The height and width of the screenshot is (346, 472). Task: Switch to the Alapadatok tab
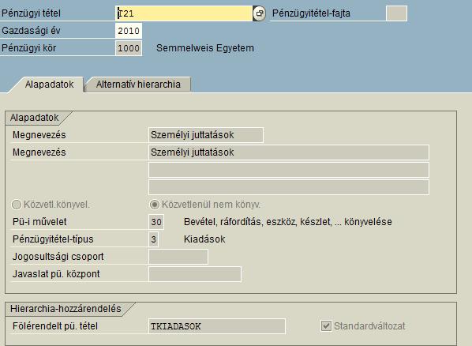tap(49, 85)
